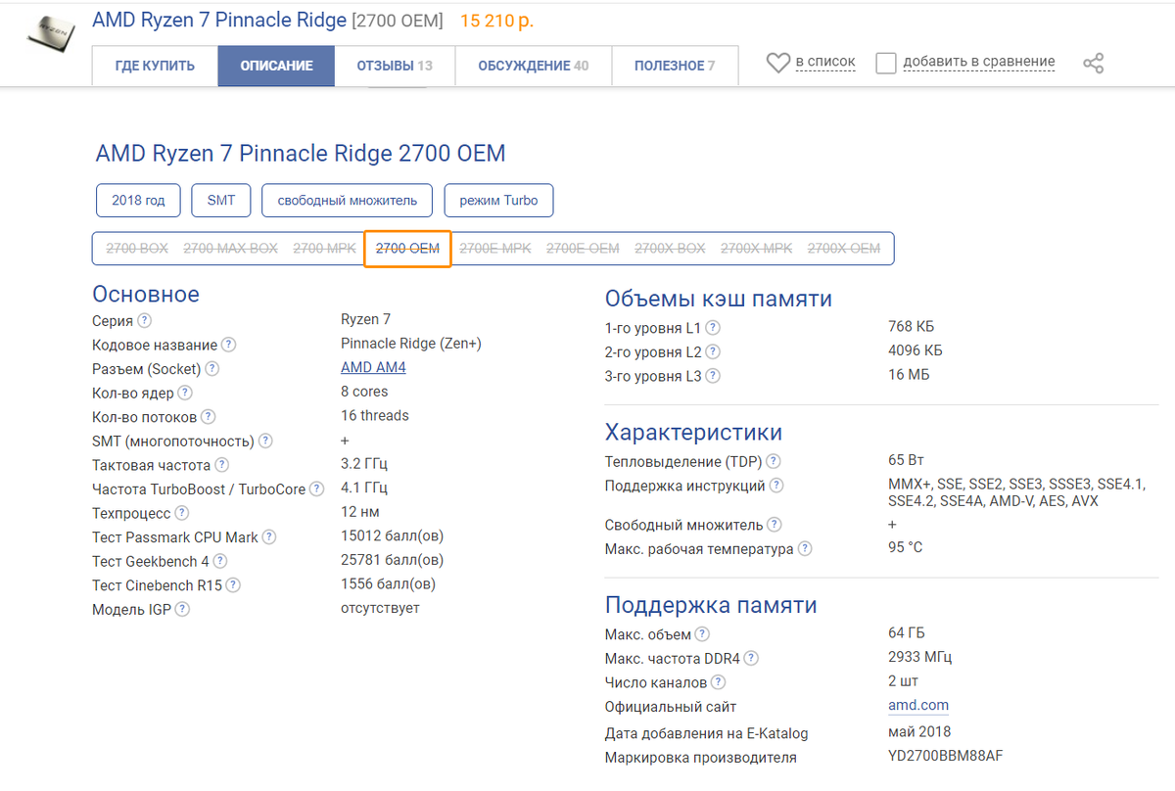The height and width of the screenshot is (791, 1175).
Task: Click help icon next to Тест Passmark CPU Mark
Action: tap(269, 536)
